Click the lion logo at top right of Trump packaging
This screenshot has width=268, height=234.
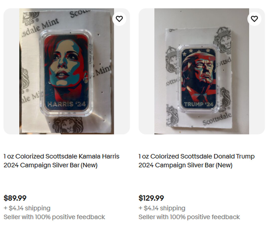tap(222, 40)
